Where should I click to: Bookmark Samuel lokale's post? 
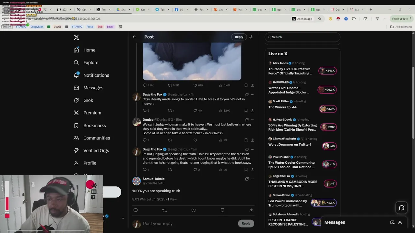click(222, 210)
